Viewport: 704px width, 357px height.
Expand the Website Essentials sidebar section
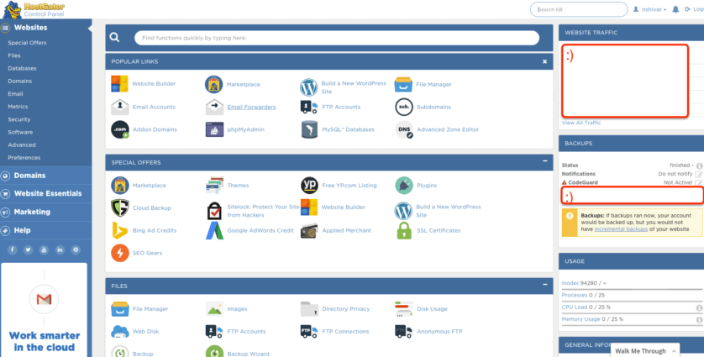[46, 193]
